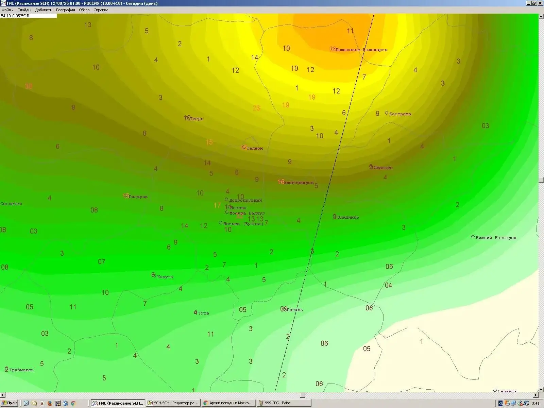
Task: Launch Internet Explorer from quick launch
Action: pos(26,403)
